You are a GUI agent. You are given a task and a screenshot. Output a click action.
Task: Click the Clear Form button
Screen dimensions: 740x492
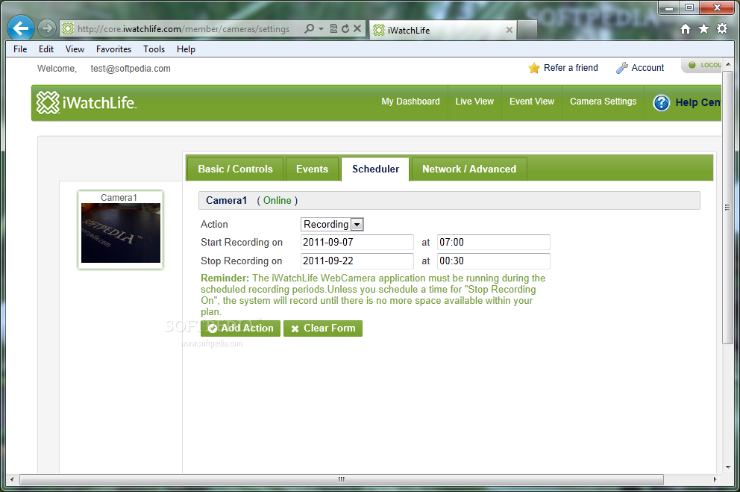(323, 328)
